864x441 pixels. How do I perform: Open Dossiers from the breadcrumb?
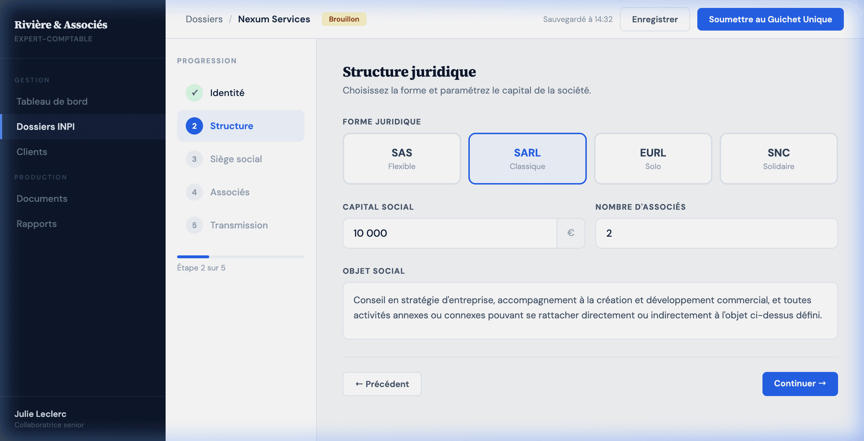coord(204,19)
